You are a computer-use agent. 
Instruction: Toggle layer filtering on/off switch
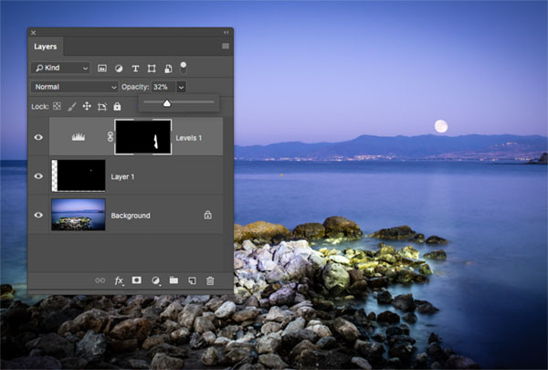pos(184,67)
